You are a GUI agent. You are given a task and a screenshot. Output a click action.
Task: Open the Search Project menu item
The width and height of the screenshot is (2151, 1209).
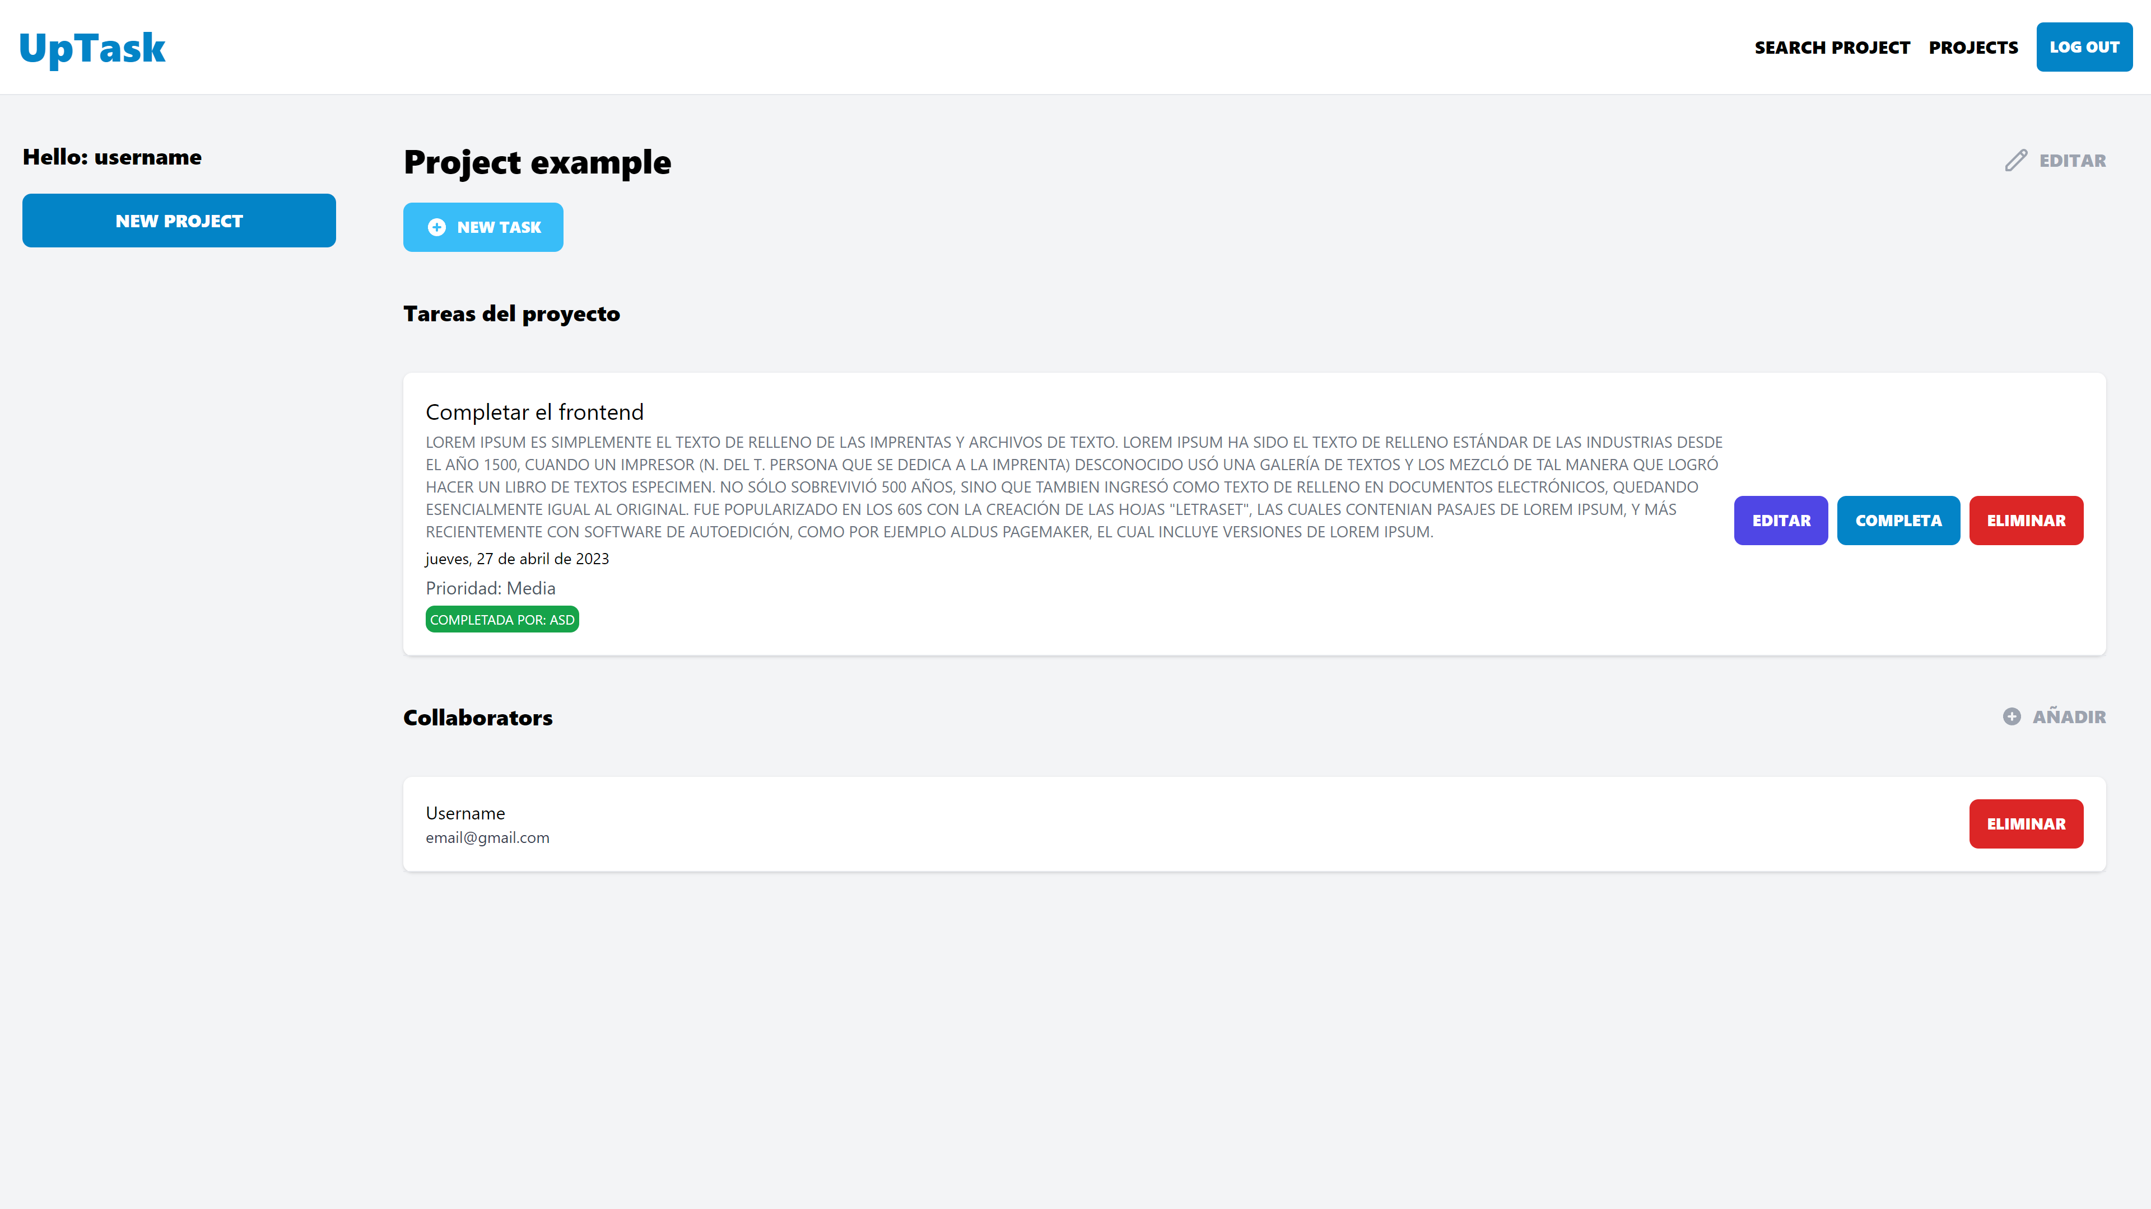[1832, 48]
